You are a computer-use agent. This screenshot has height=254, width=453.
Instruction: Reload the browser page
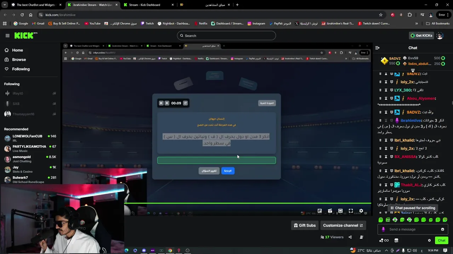tap(22, 15)
